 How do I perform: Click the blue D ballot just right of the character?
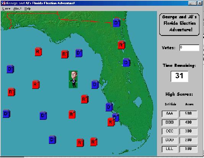click(95, 85)
